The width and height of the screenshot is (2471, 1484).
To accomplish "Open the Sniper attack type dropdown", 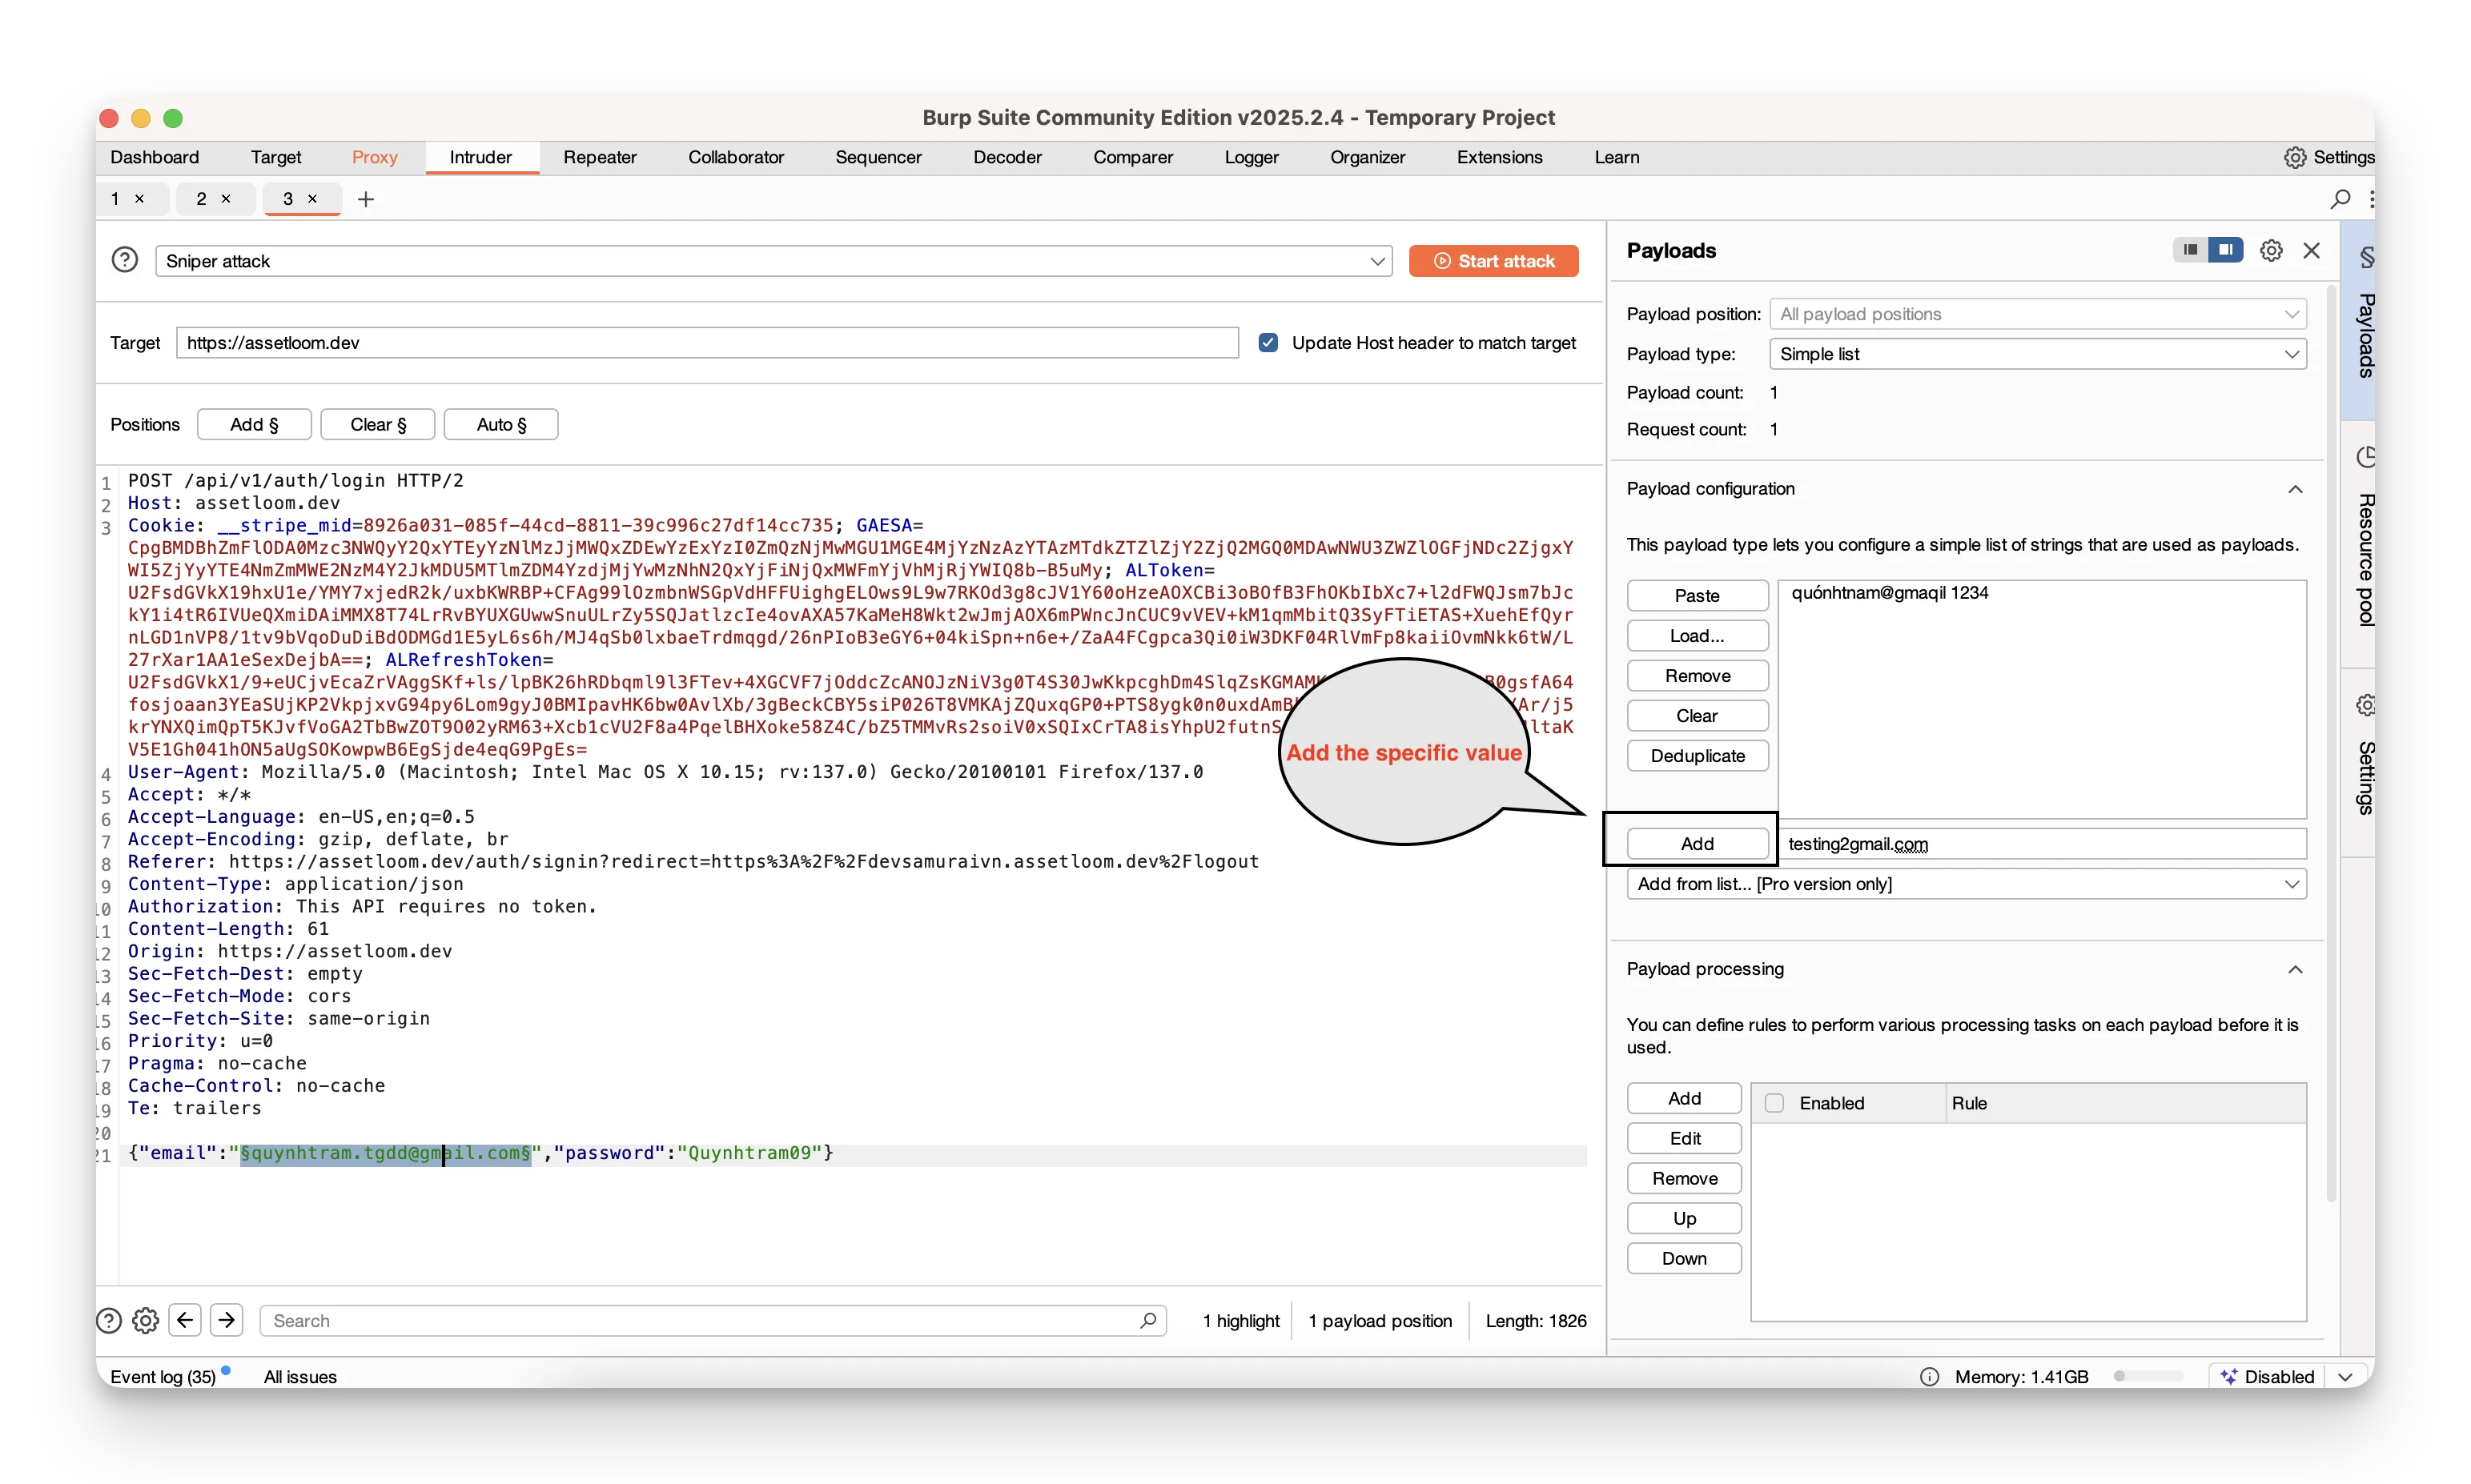I will coord(773,261).
